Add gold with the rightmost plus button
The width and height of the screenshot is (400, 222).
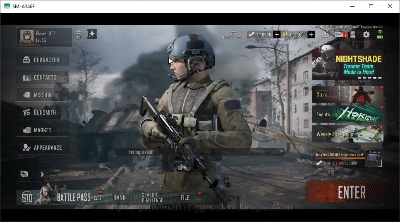pos(311,34)
